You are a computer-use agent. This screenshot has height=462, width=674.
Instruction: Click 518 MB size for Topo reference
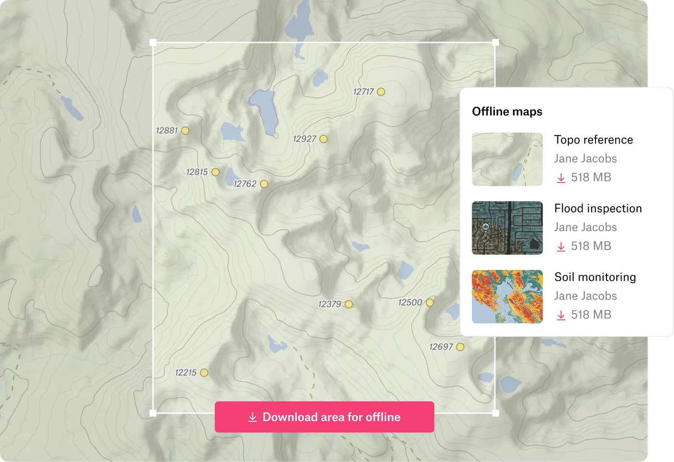[591, 177]
